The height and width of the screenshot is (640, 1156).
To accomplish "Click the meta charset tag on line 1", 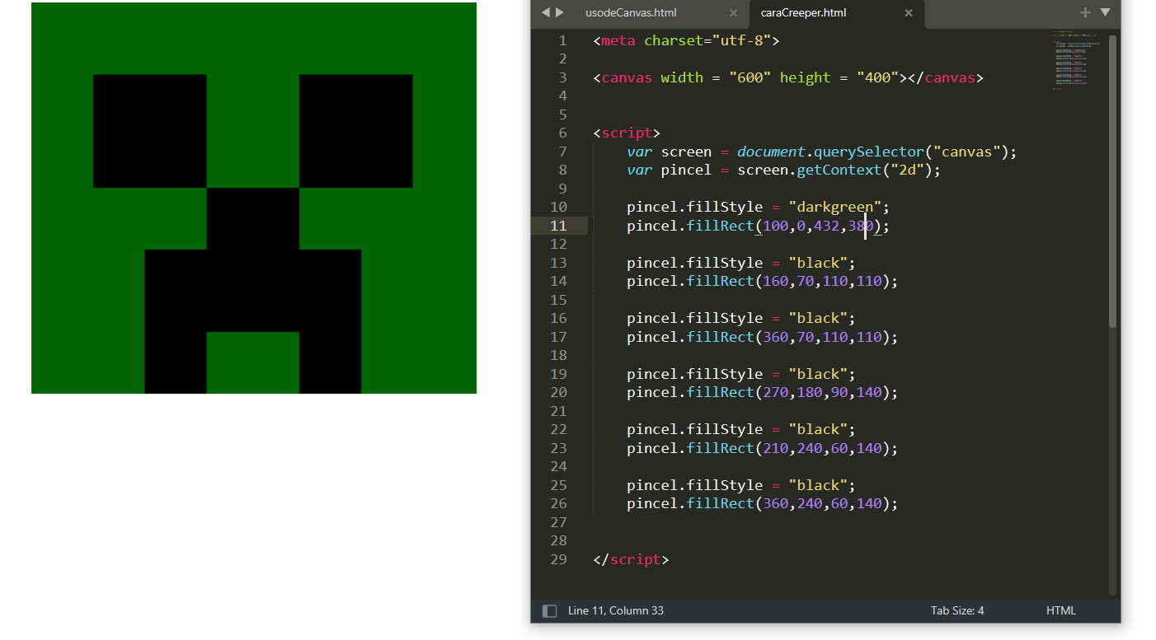I will click(x=686, y=40).
